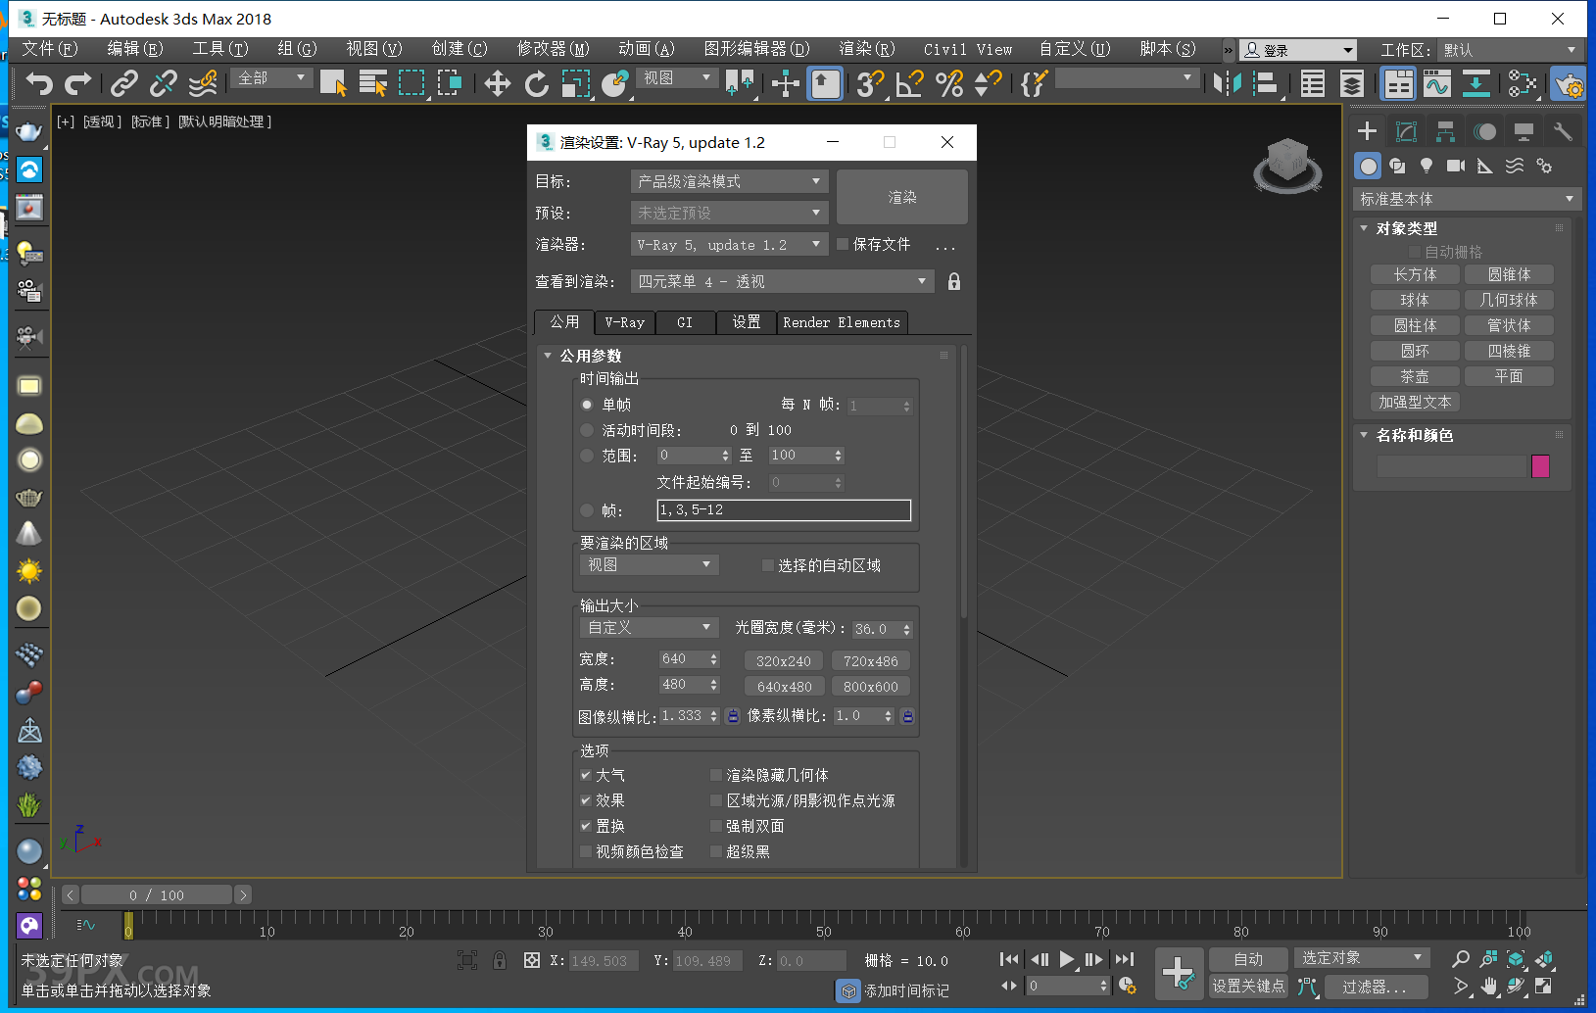Screen dimensions: 1596x1013
Task: Create a 茶壶 teapot primitive
Action: [1415, 376]
